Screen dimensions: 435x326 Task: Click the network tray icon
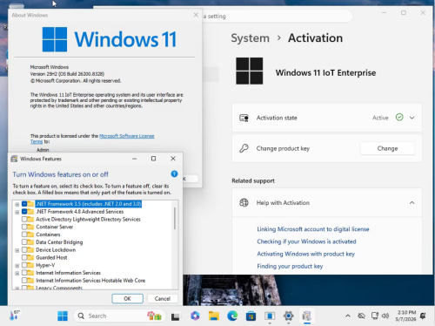pos(375,316)
